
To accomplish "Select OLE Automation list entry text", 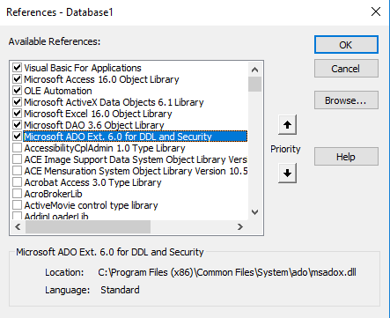I will click(x=58, y=91).
